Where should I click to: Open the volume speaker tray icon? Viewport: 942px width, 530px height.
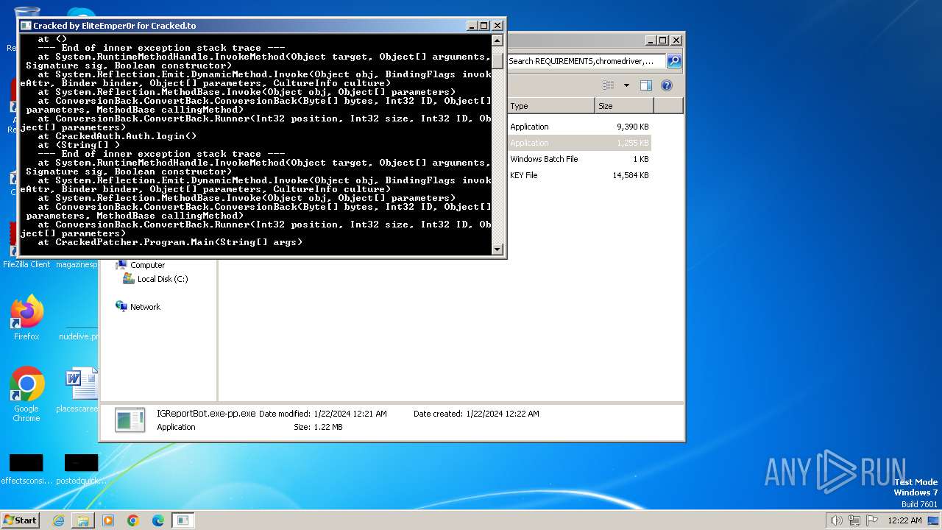coord(837,520)
